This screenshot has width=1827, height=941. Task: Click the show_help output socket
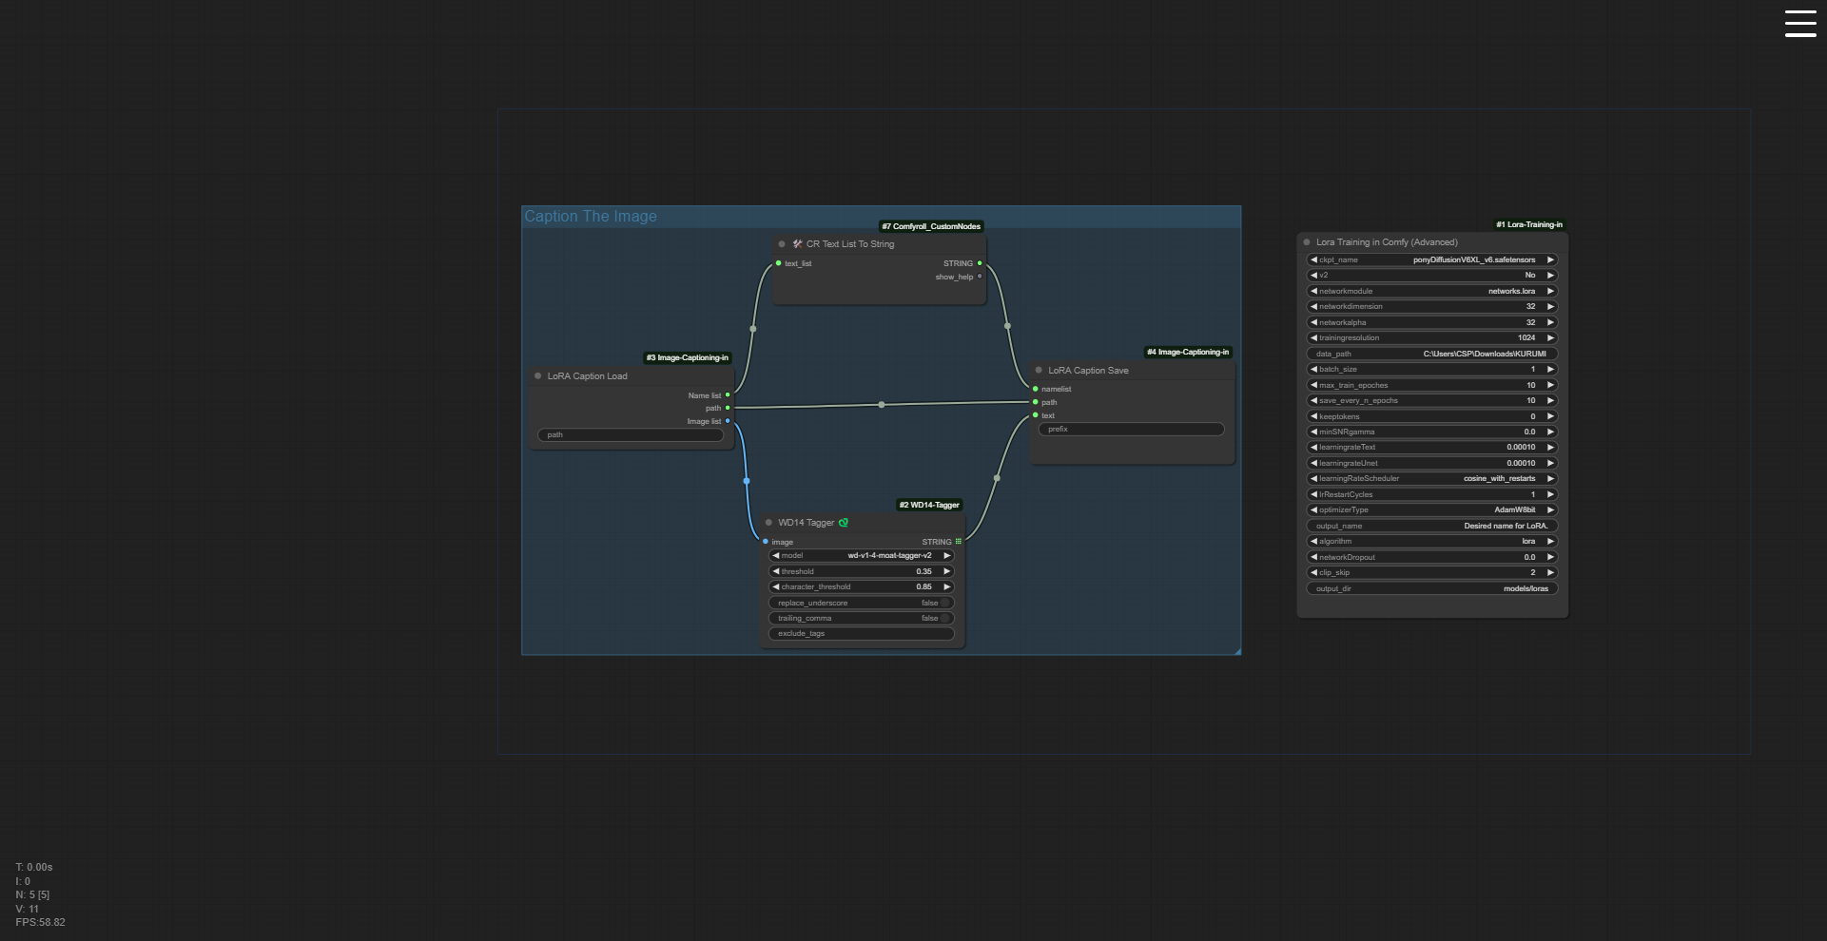coord(980,277)
